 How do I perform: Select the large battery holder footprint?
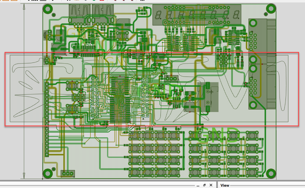click(208, 97)
